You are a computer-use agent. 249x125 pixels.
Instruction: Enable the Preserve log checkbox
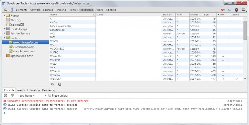(x=50, y=95)
